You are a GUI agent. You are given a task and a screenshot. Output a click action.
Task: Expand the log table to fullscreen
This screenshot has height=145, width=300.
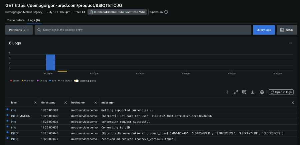coord(236,92)
